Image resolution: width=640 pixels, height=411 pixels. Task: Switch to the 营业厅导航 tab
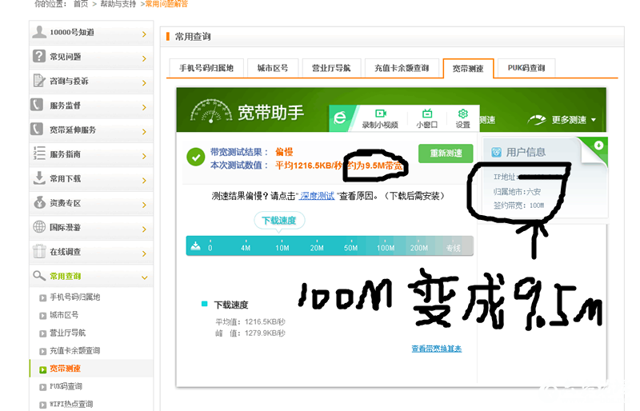pos(331,68)
